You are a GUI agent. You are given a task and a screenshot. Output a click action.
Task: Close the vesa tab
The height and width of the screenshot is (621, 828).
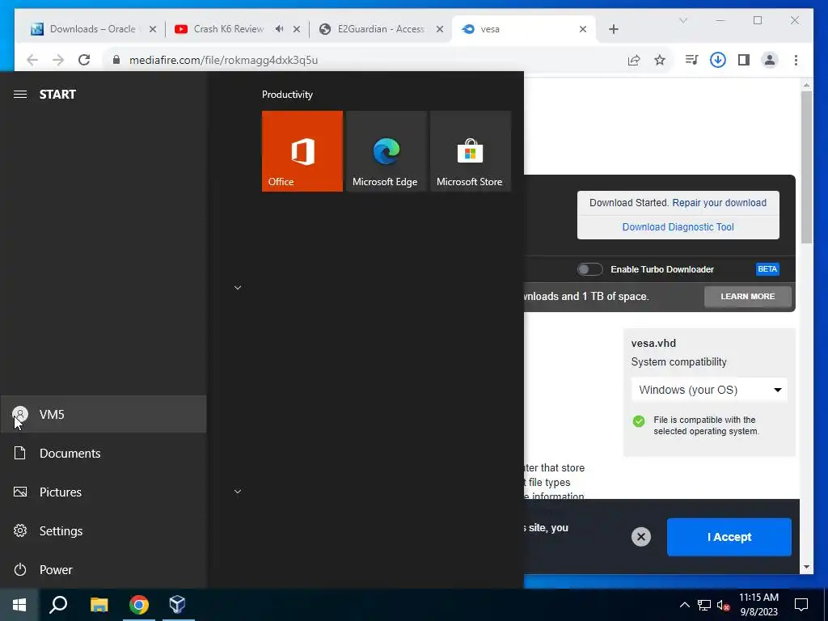click(x=583, y=29)
